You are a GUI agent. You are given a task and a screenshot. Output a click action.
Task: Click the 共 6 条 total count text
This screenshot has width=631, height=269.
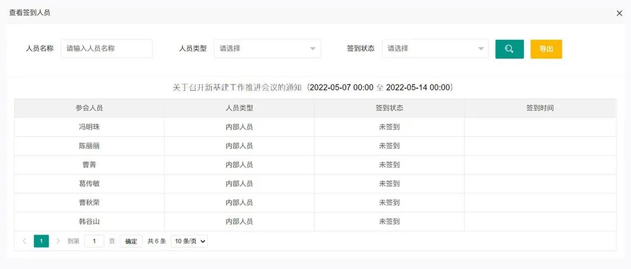click(157, 241)
